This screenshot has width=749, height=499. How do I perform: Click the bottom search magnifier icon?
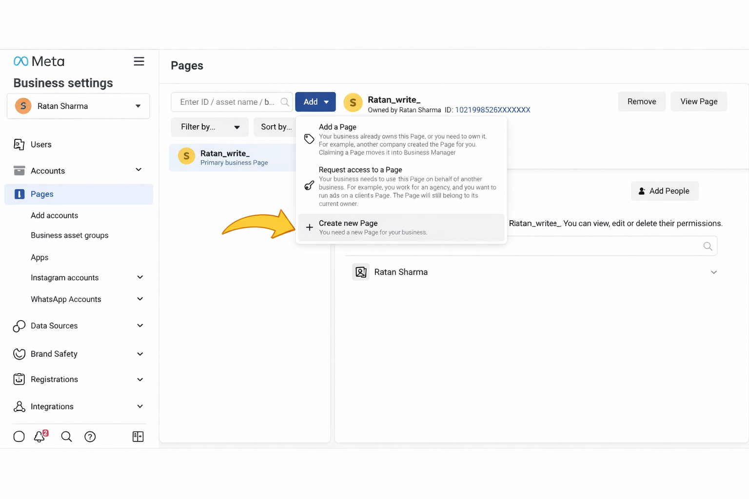[66, 437]
